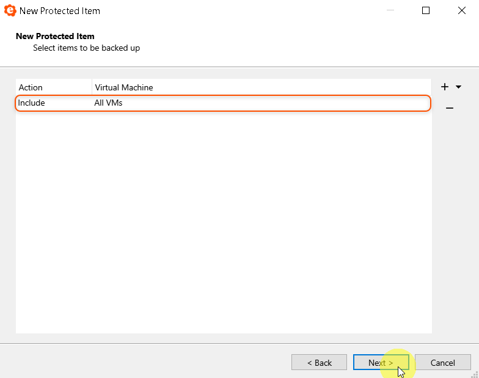Viewport: 479px width, 378px height.
Task: Maximize the New Protected Item window
Action: [426, 10]
